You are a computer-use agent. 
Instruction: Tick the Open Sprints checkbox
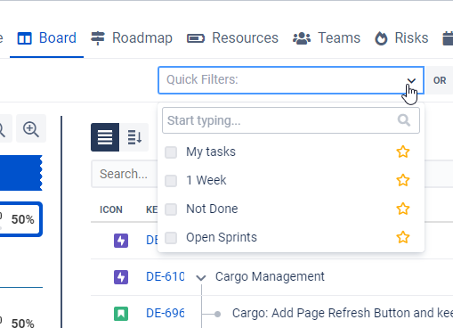click(x=171, y=238)
